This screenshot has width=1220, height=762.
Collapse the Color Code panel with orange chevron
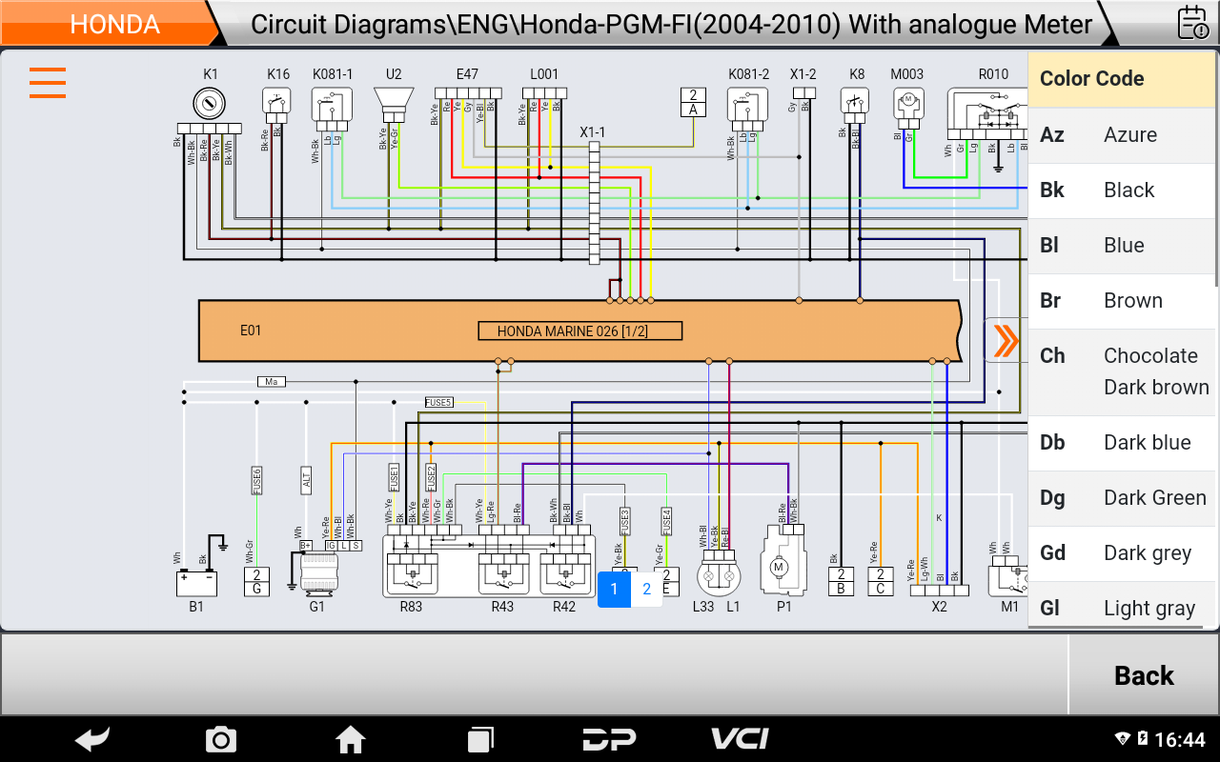pyautogui.click(x=1005, y=341)
